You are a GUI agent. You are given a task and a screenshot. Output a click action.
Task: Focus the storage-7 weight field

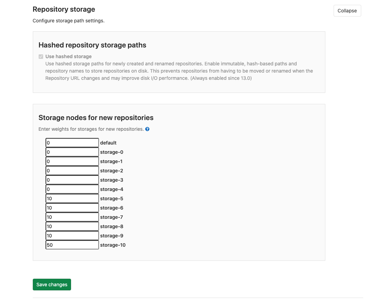point(72,217)
